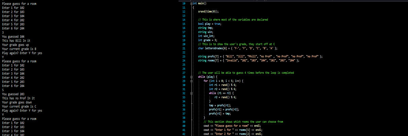Click 'You guessed 104' in console output
Image resolution: width=408 pixels, height=136 pixels.
point(13,36)
